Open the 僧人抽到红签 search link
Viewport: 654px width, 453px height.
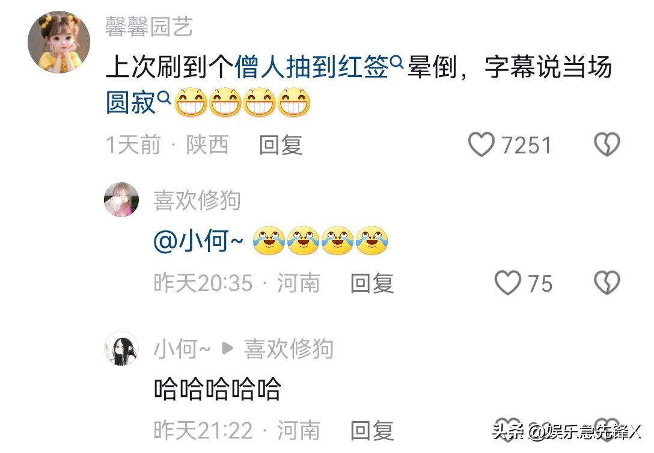[311, 67]
